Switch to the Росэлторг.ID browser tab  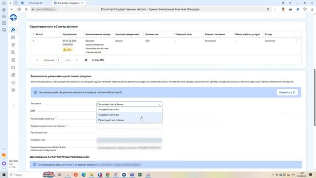(36, 3)
